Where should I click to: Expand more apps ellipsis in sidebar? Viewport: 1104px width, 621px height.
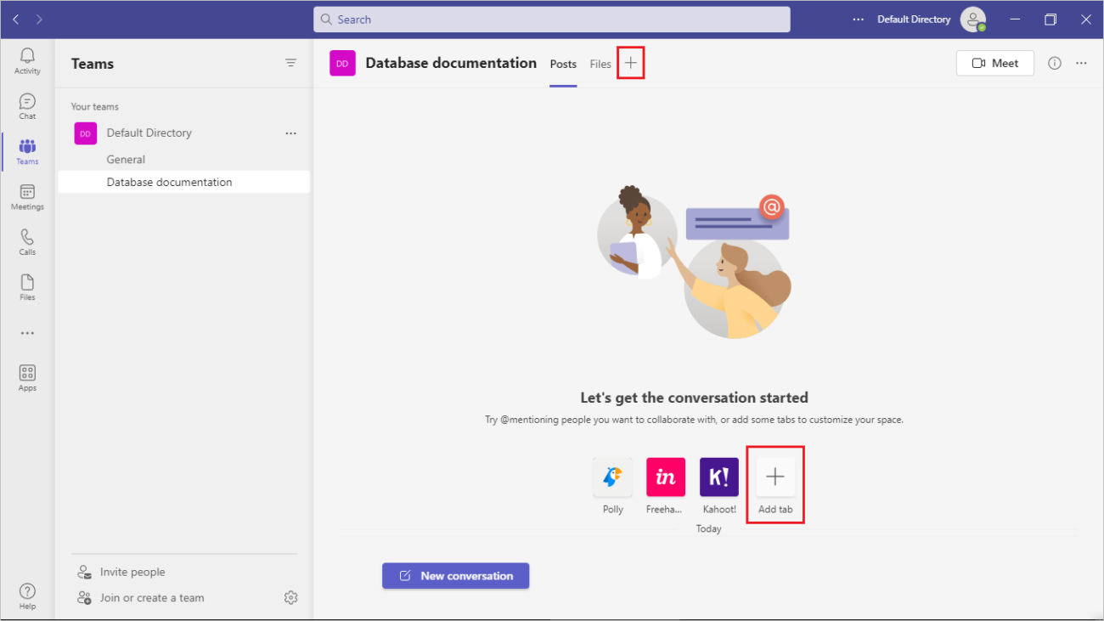27,333
